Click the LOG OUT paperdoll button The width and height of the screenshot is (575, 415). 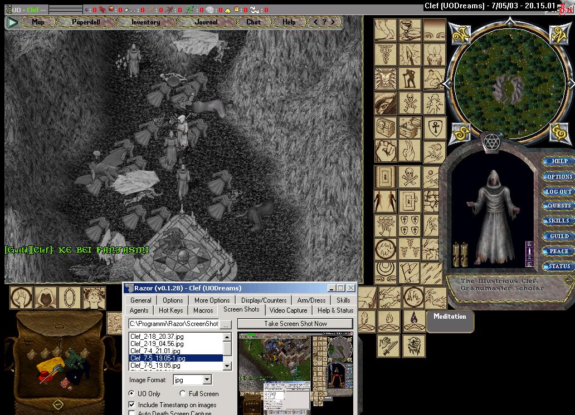558,191
